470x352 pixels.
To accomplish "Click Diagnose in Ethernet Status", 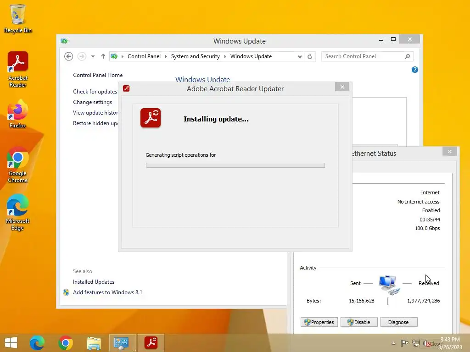I will [399, 322].
